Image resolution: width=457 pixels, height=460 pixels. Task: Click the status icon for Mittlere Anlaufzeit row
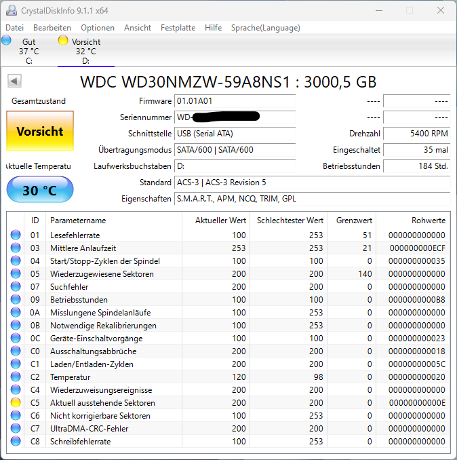coord(16,248)
